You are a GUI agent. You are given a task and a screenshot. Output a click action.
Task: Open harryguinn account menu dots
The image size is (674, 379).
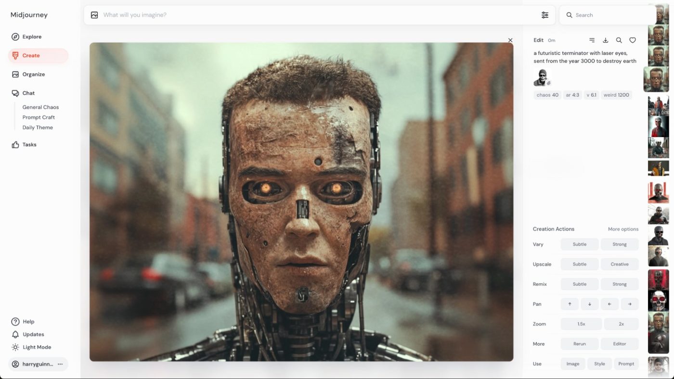[60, 364]
